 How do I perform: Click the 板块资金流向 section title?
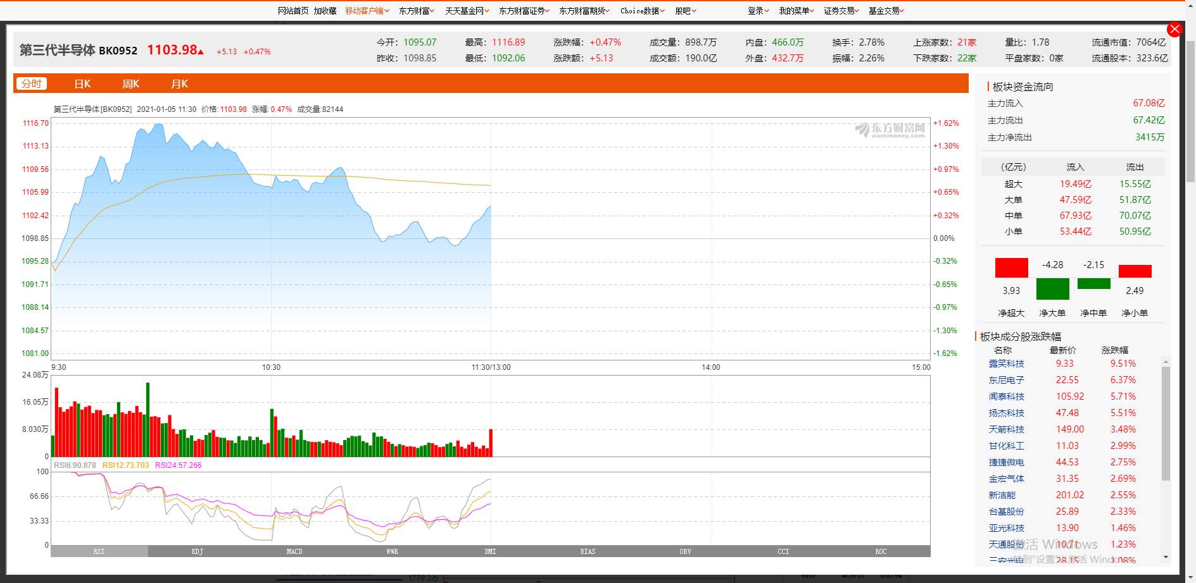(1023, 87)
